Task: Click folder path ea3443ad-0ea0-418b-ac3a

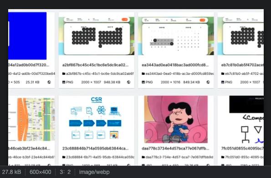Action: (179, 73)
